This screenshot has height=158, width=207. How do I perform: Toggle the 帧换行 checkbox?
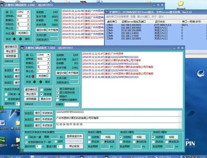pos(57,96)
